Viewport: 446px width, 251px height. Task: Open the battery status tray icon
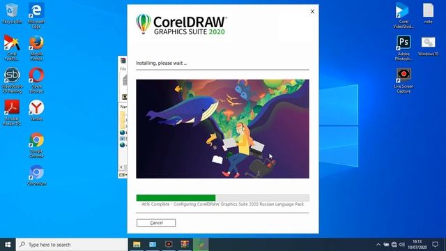[386, 245]
